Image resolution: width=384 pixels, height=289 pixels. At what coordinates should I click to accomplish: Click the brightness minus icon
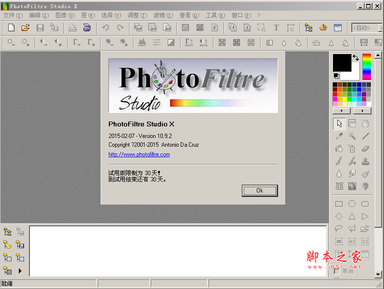pyautogui.click(x=11, y=42)
